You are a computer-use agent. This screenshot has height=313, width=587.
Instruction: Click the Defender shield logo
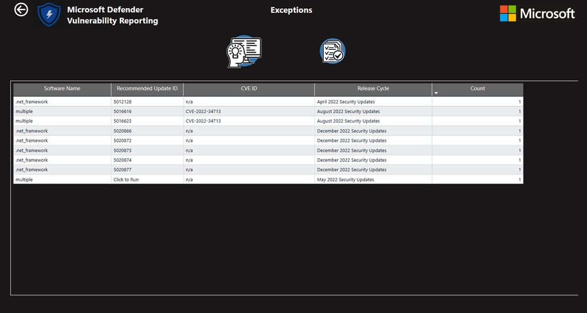click(49, 15)
